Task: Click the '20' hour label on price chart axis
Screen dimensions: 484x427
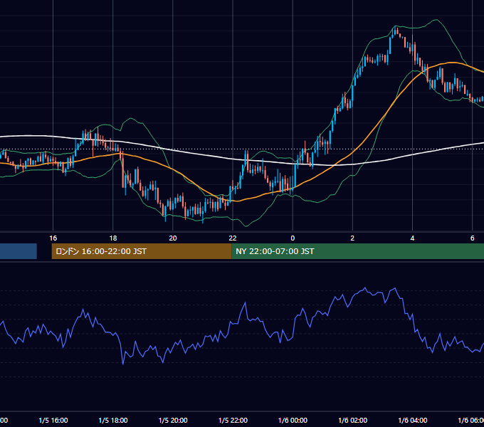Action: (173, 238)
